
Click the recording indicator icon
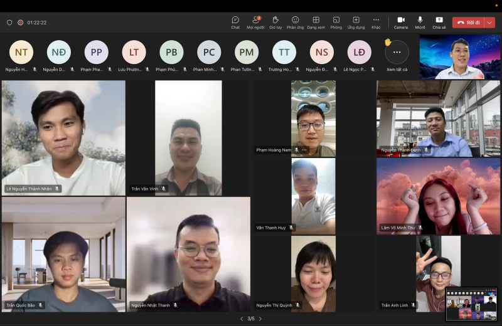point(20,23)
